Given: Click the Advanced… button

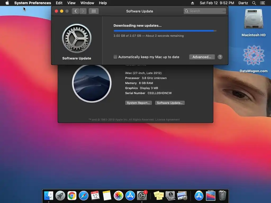Looking at the screenshot, I should [x=202, y=57].
